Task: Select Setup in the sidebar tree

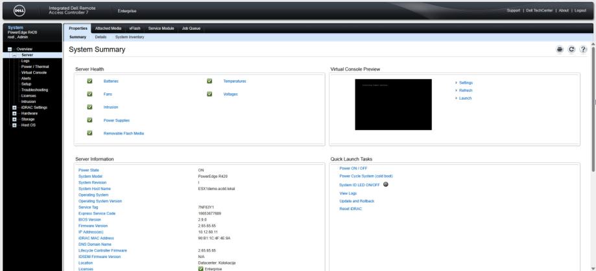Action: (26, 84)
